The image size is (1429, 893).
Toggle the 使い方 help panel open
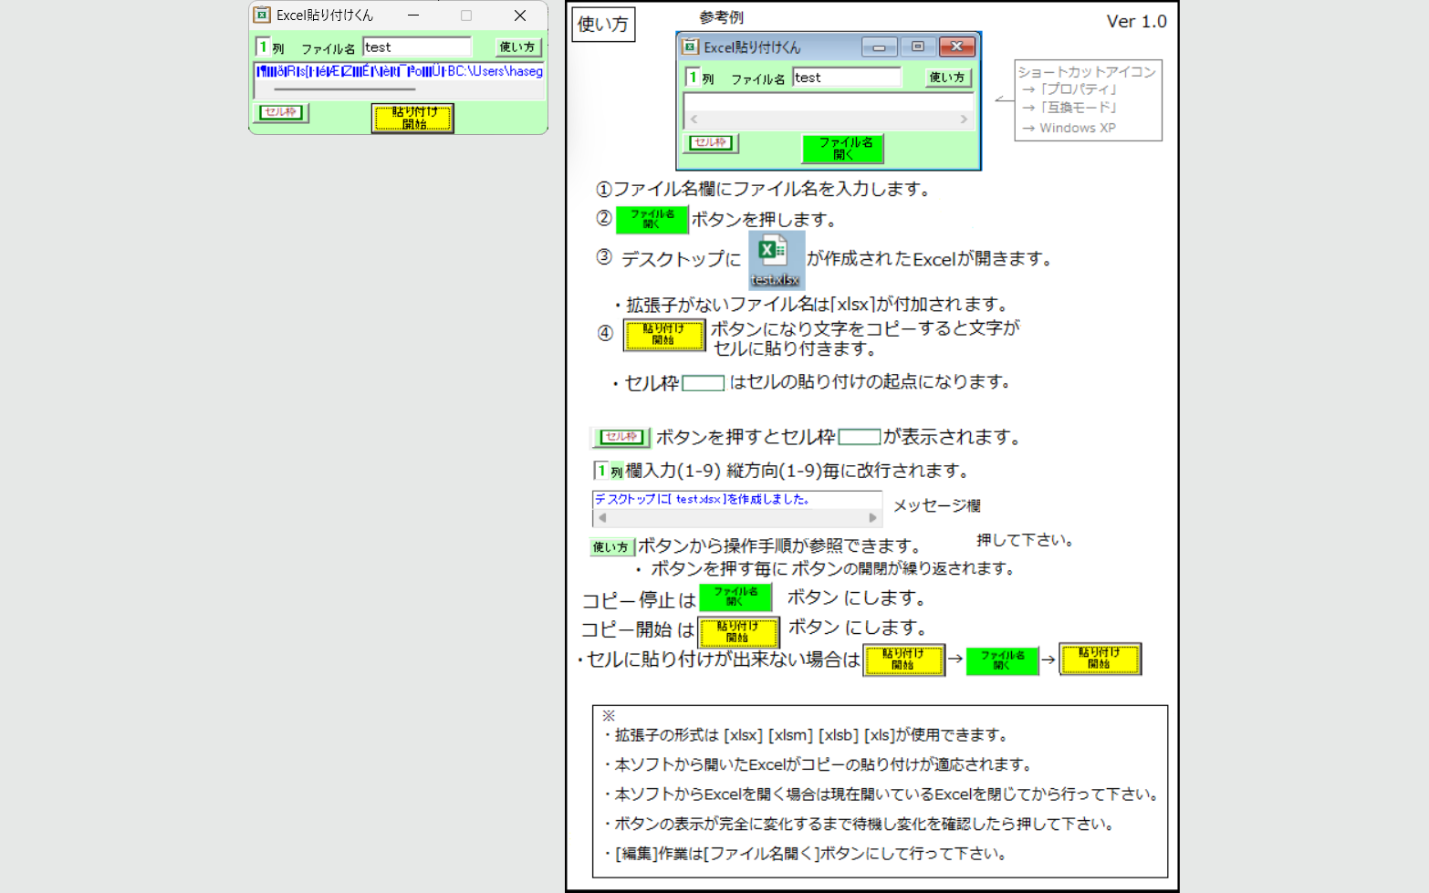click(x=517, y=47)
